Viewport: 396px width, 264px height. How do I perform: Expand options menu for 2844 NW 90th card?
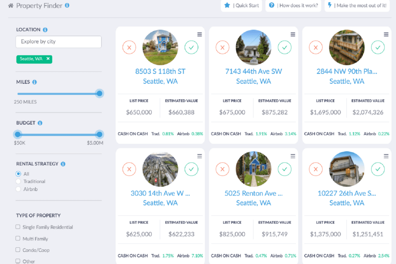(x=386, y=34)
